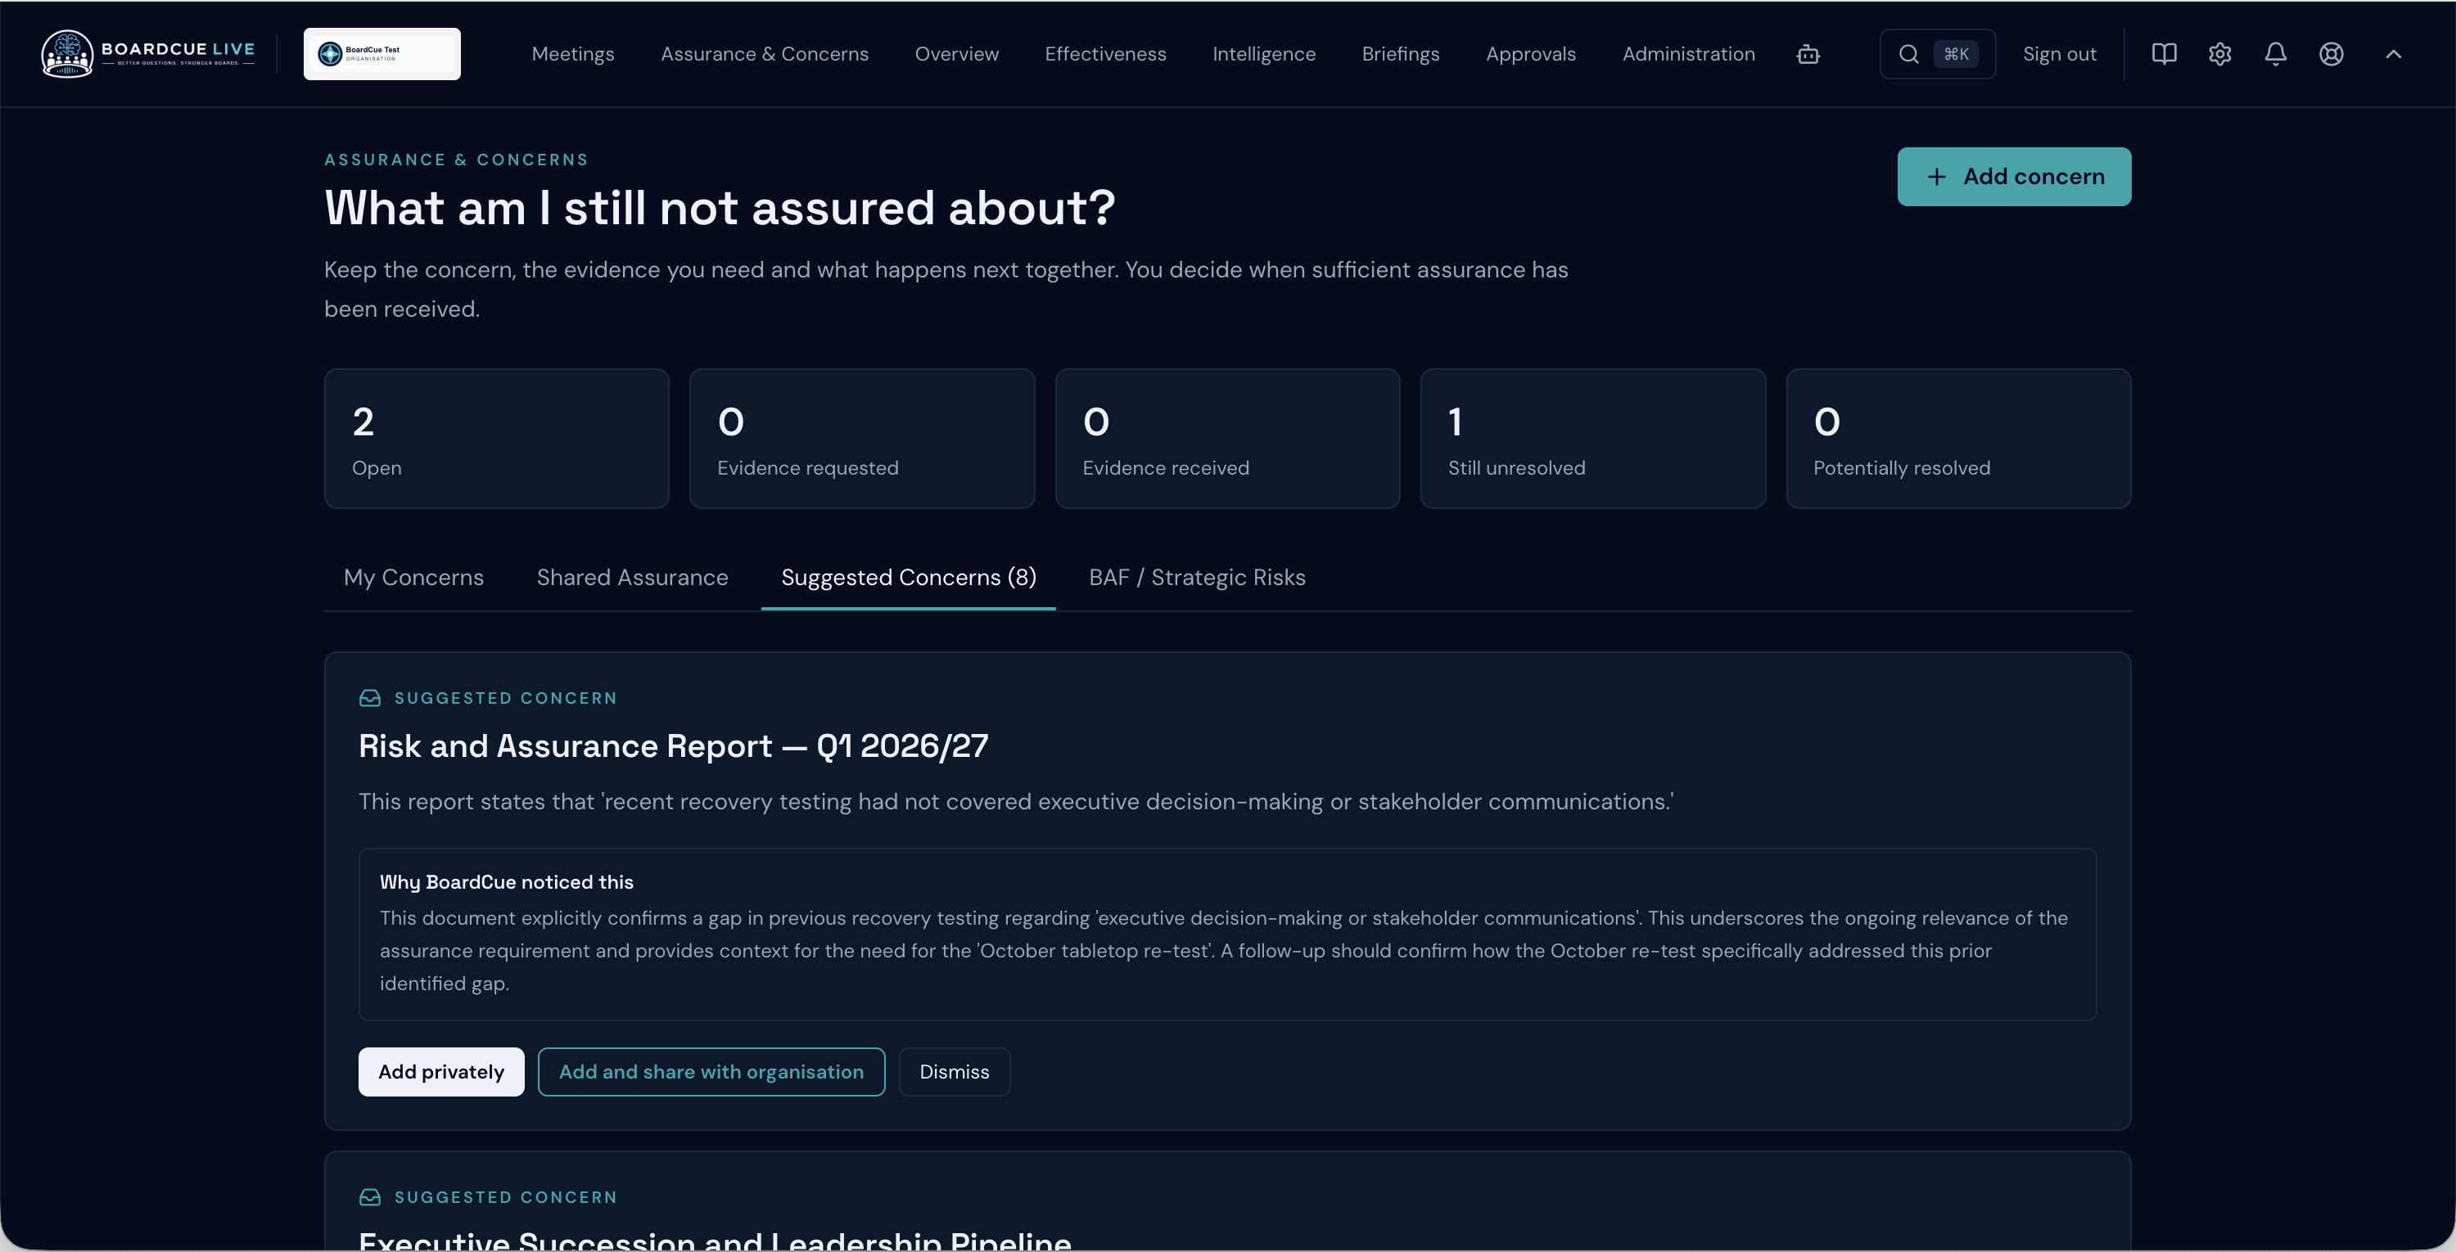Select the Open stat card
The image size is (2456, 1252).
tap(497, 439)
